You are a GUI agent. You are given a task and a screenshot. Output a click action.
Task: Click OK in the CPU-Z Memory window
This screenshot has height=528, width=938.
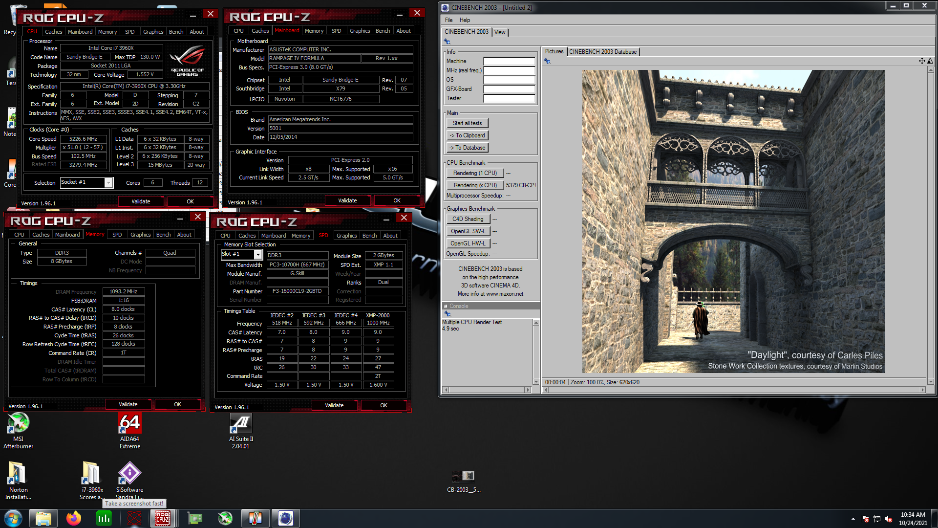pyautogui.click(x=177, y=404)
